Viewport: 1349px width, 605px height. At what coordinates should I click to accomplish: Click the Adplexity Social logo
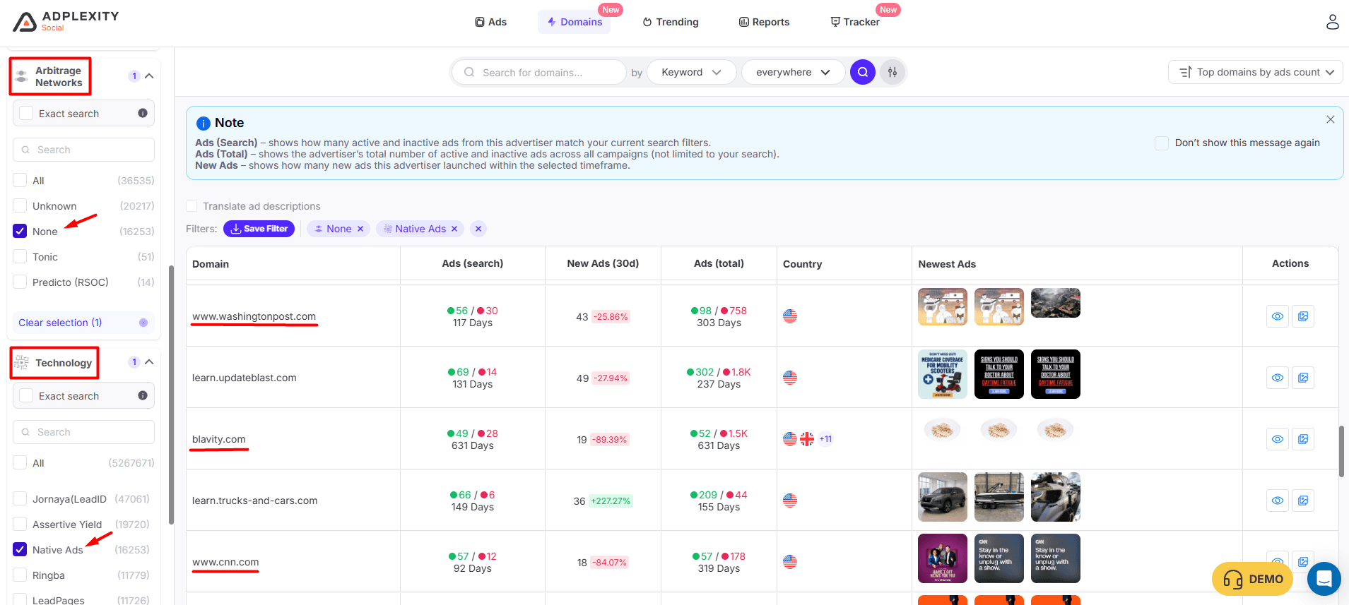tap(66, 22)
